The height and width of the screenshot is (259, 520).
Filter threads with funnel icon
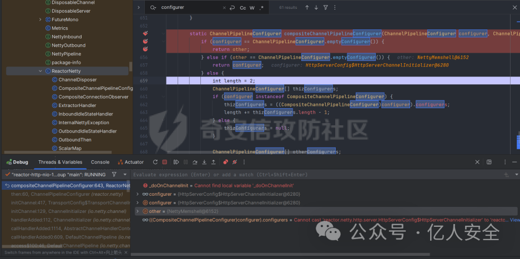[x=114, y=175]
